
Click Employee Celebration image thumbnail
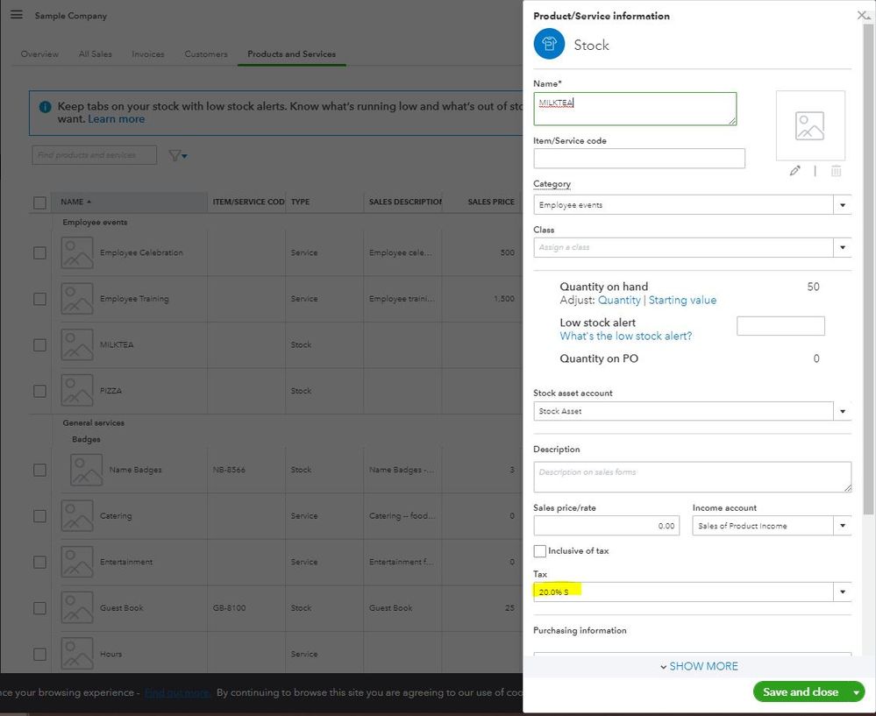(77, 252)
